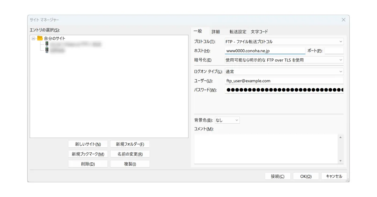Click the comment box scroll up arrow
This screenshot has height=197, width=377.
(x=340, y=137)
